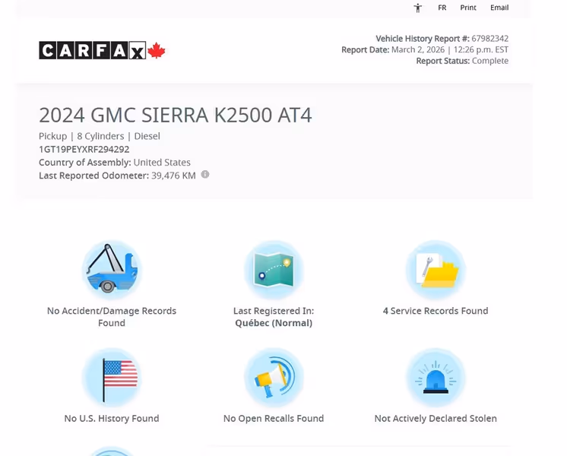Click the tow truck accident records icon
Viewport: 567px width, 456px height.
112,270
